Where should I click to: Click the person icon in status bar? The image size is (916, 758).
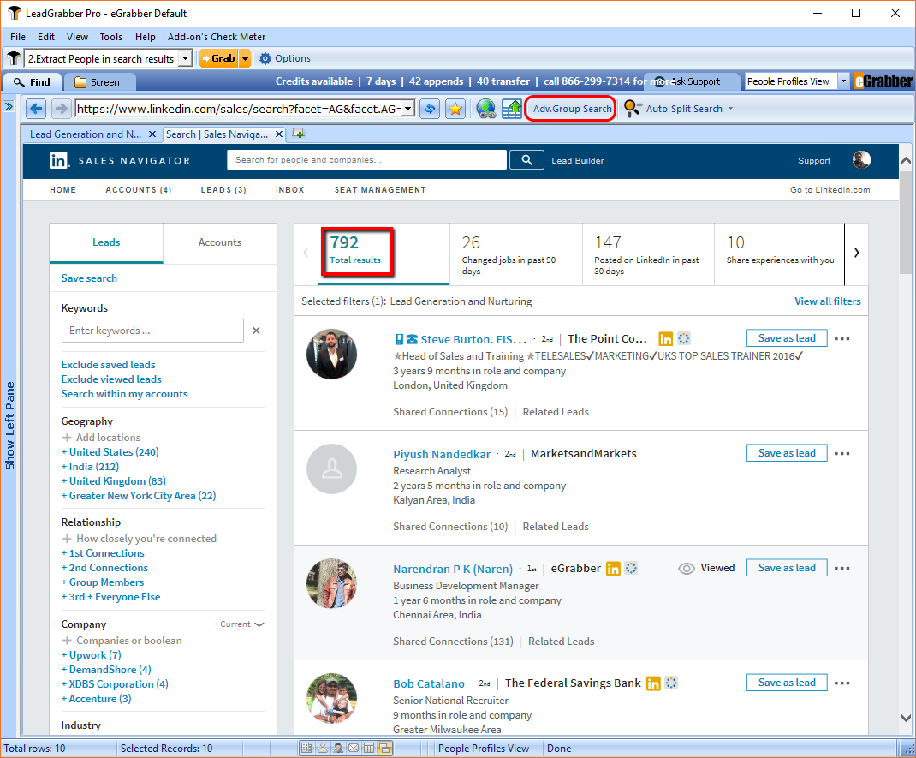tap(323, 748)
